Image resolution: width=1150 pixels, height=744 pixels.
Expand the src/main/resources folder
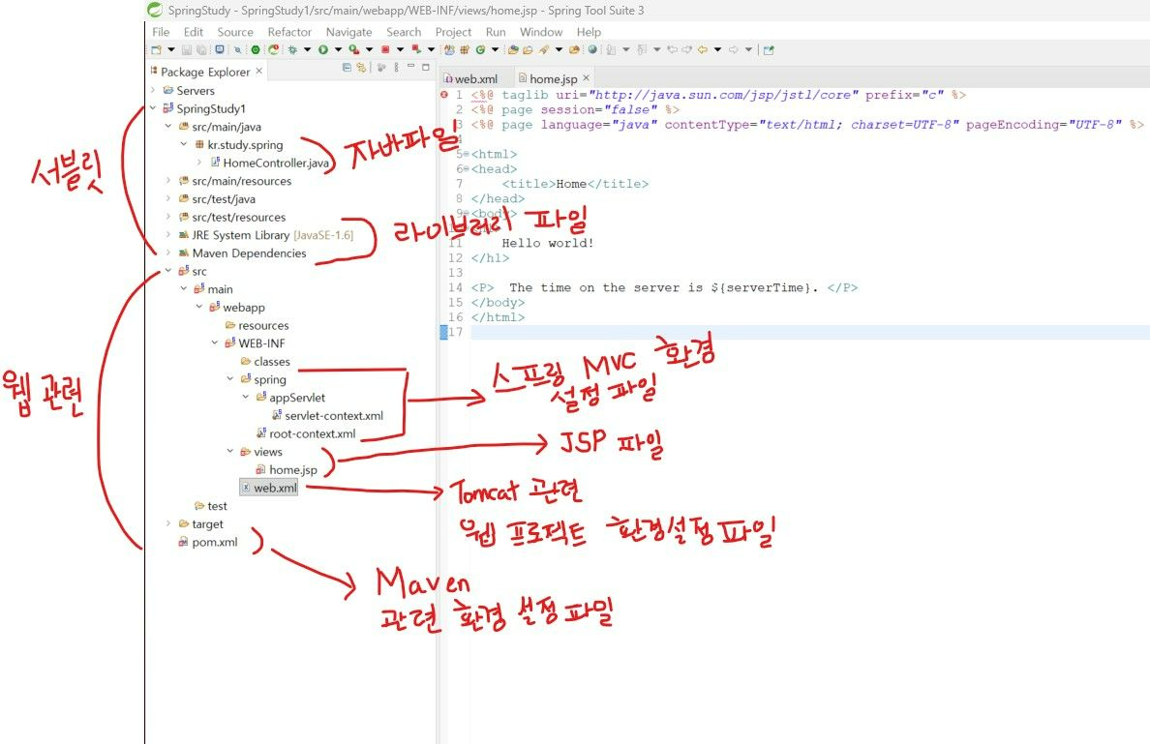168,180
